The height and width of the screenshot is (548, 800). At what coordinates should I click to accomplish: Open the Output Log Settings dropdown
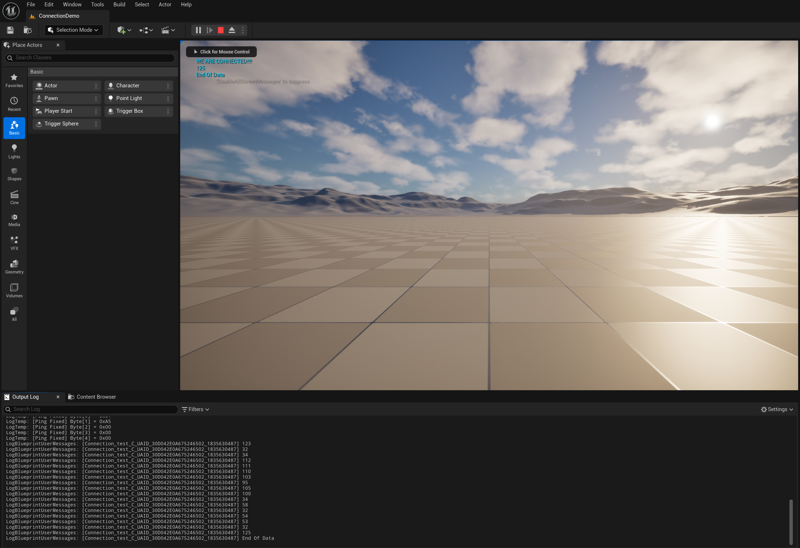pos(777,409)
